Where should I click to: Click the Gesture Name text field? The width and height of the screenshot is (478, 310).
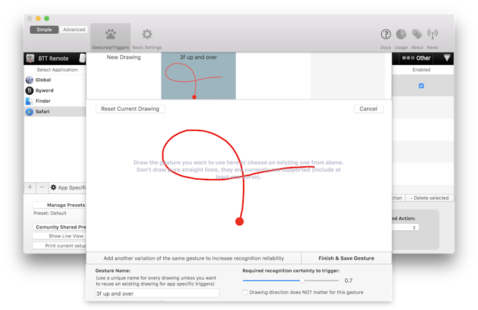click(148, 293)
